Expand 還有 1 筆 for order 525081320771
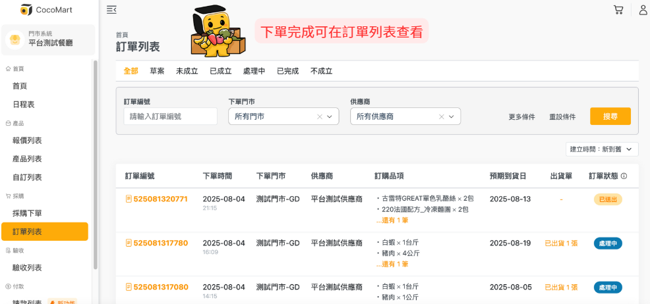Image resolution: width=650 pixels, height=304 pixels. point(392,220)
